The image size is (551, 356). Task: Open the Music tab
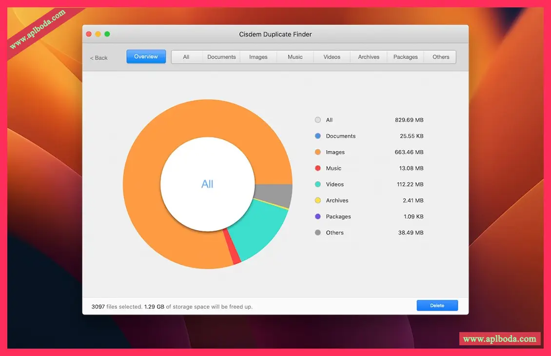(295, 57)
